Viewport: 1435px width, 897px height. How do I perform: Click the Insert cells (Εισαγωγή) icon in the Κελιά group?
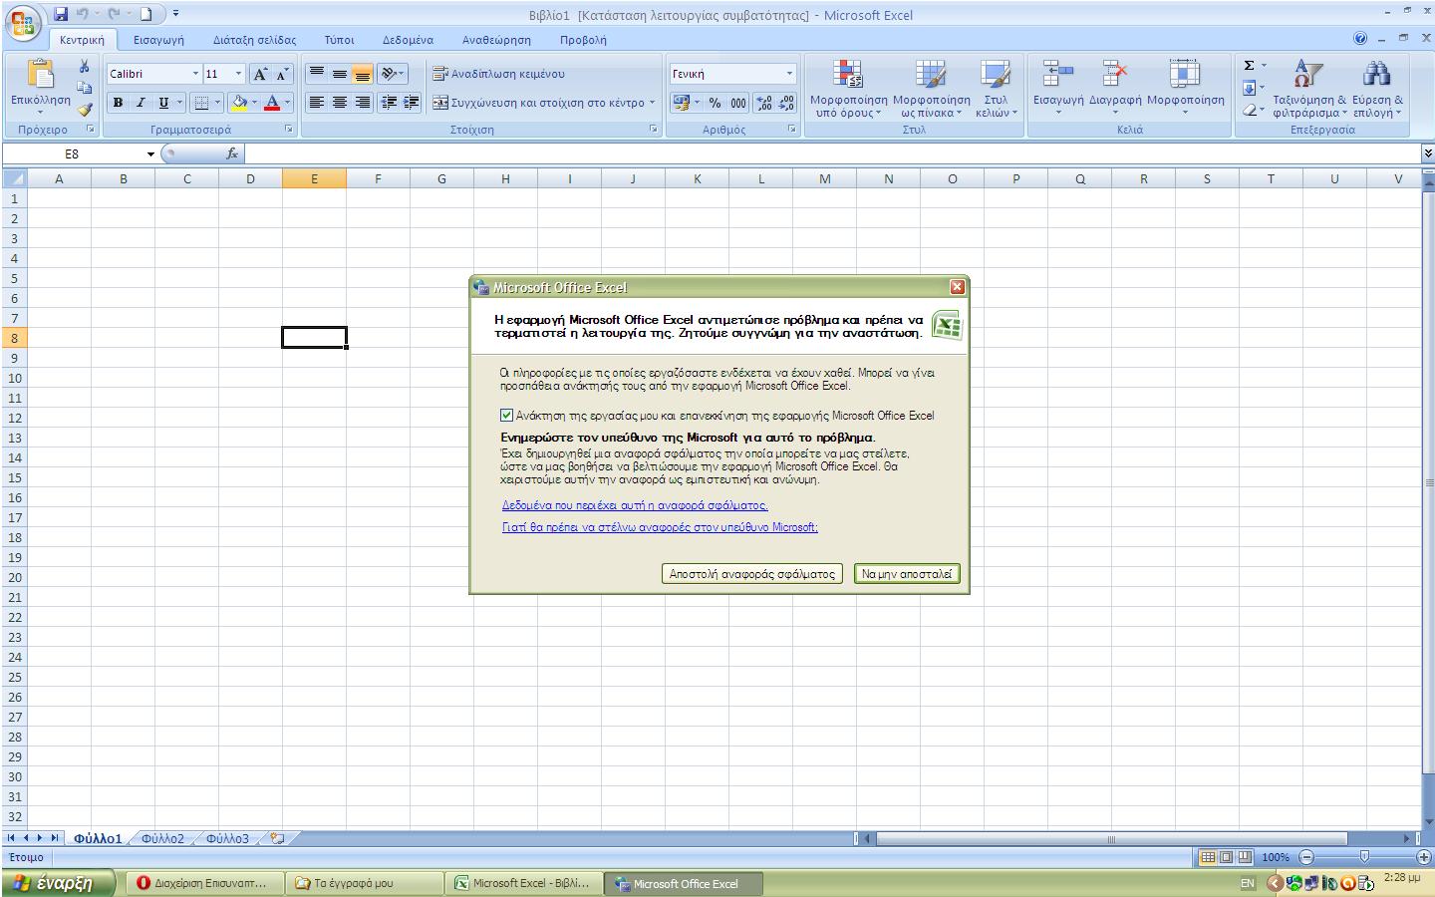(1058, 75)
